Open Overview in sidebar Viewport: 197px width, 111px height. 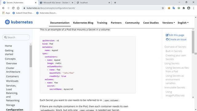click(x=11, y=64)
